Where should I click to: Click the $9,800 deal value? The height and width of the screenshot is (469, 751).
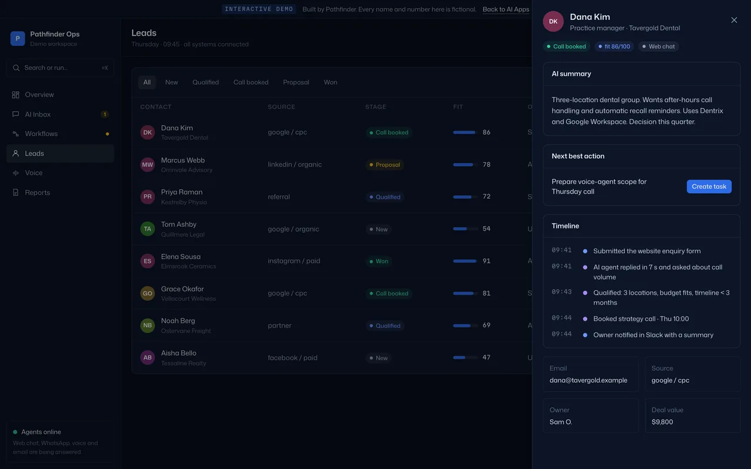(662, 422)
